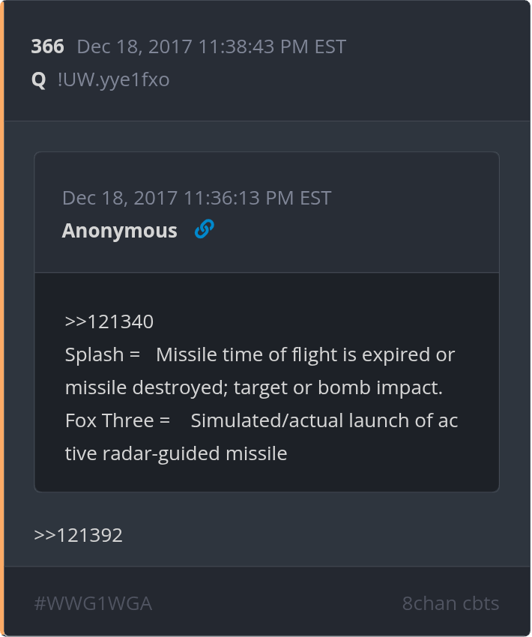532x637 pixels.
Task: Click the 11:38:43 PM EST post timestamp
Action: [x=211, y=46]
